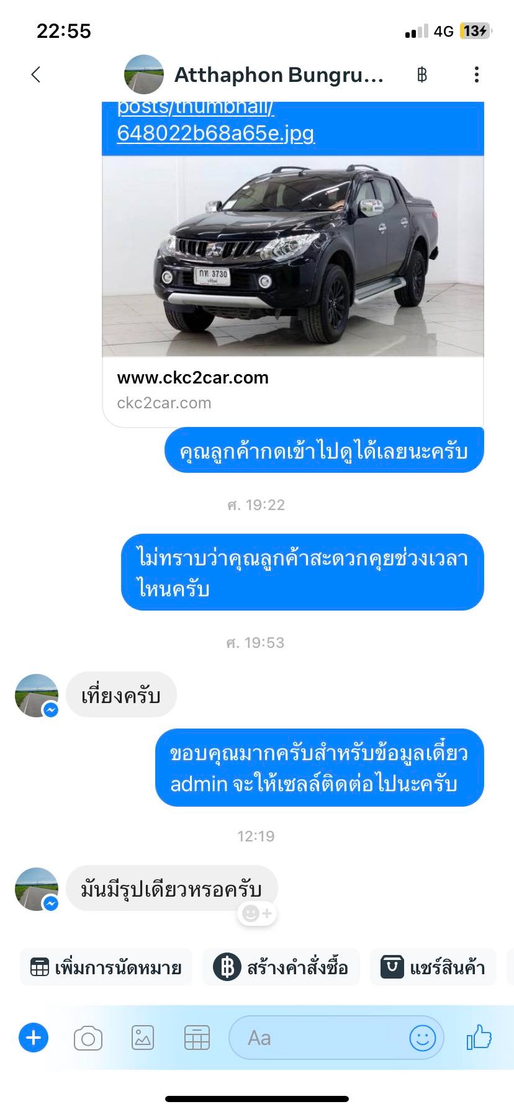514x1112 pixels.
Task: Tap the back arrow icon
Action: [36, 74]
